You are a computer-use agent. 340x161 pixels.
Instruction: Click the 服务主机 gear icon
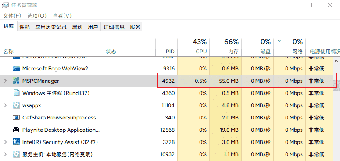(16, 154)
